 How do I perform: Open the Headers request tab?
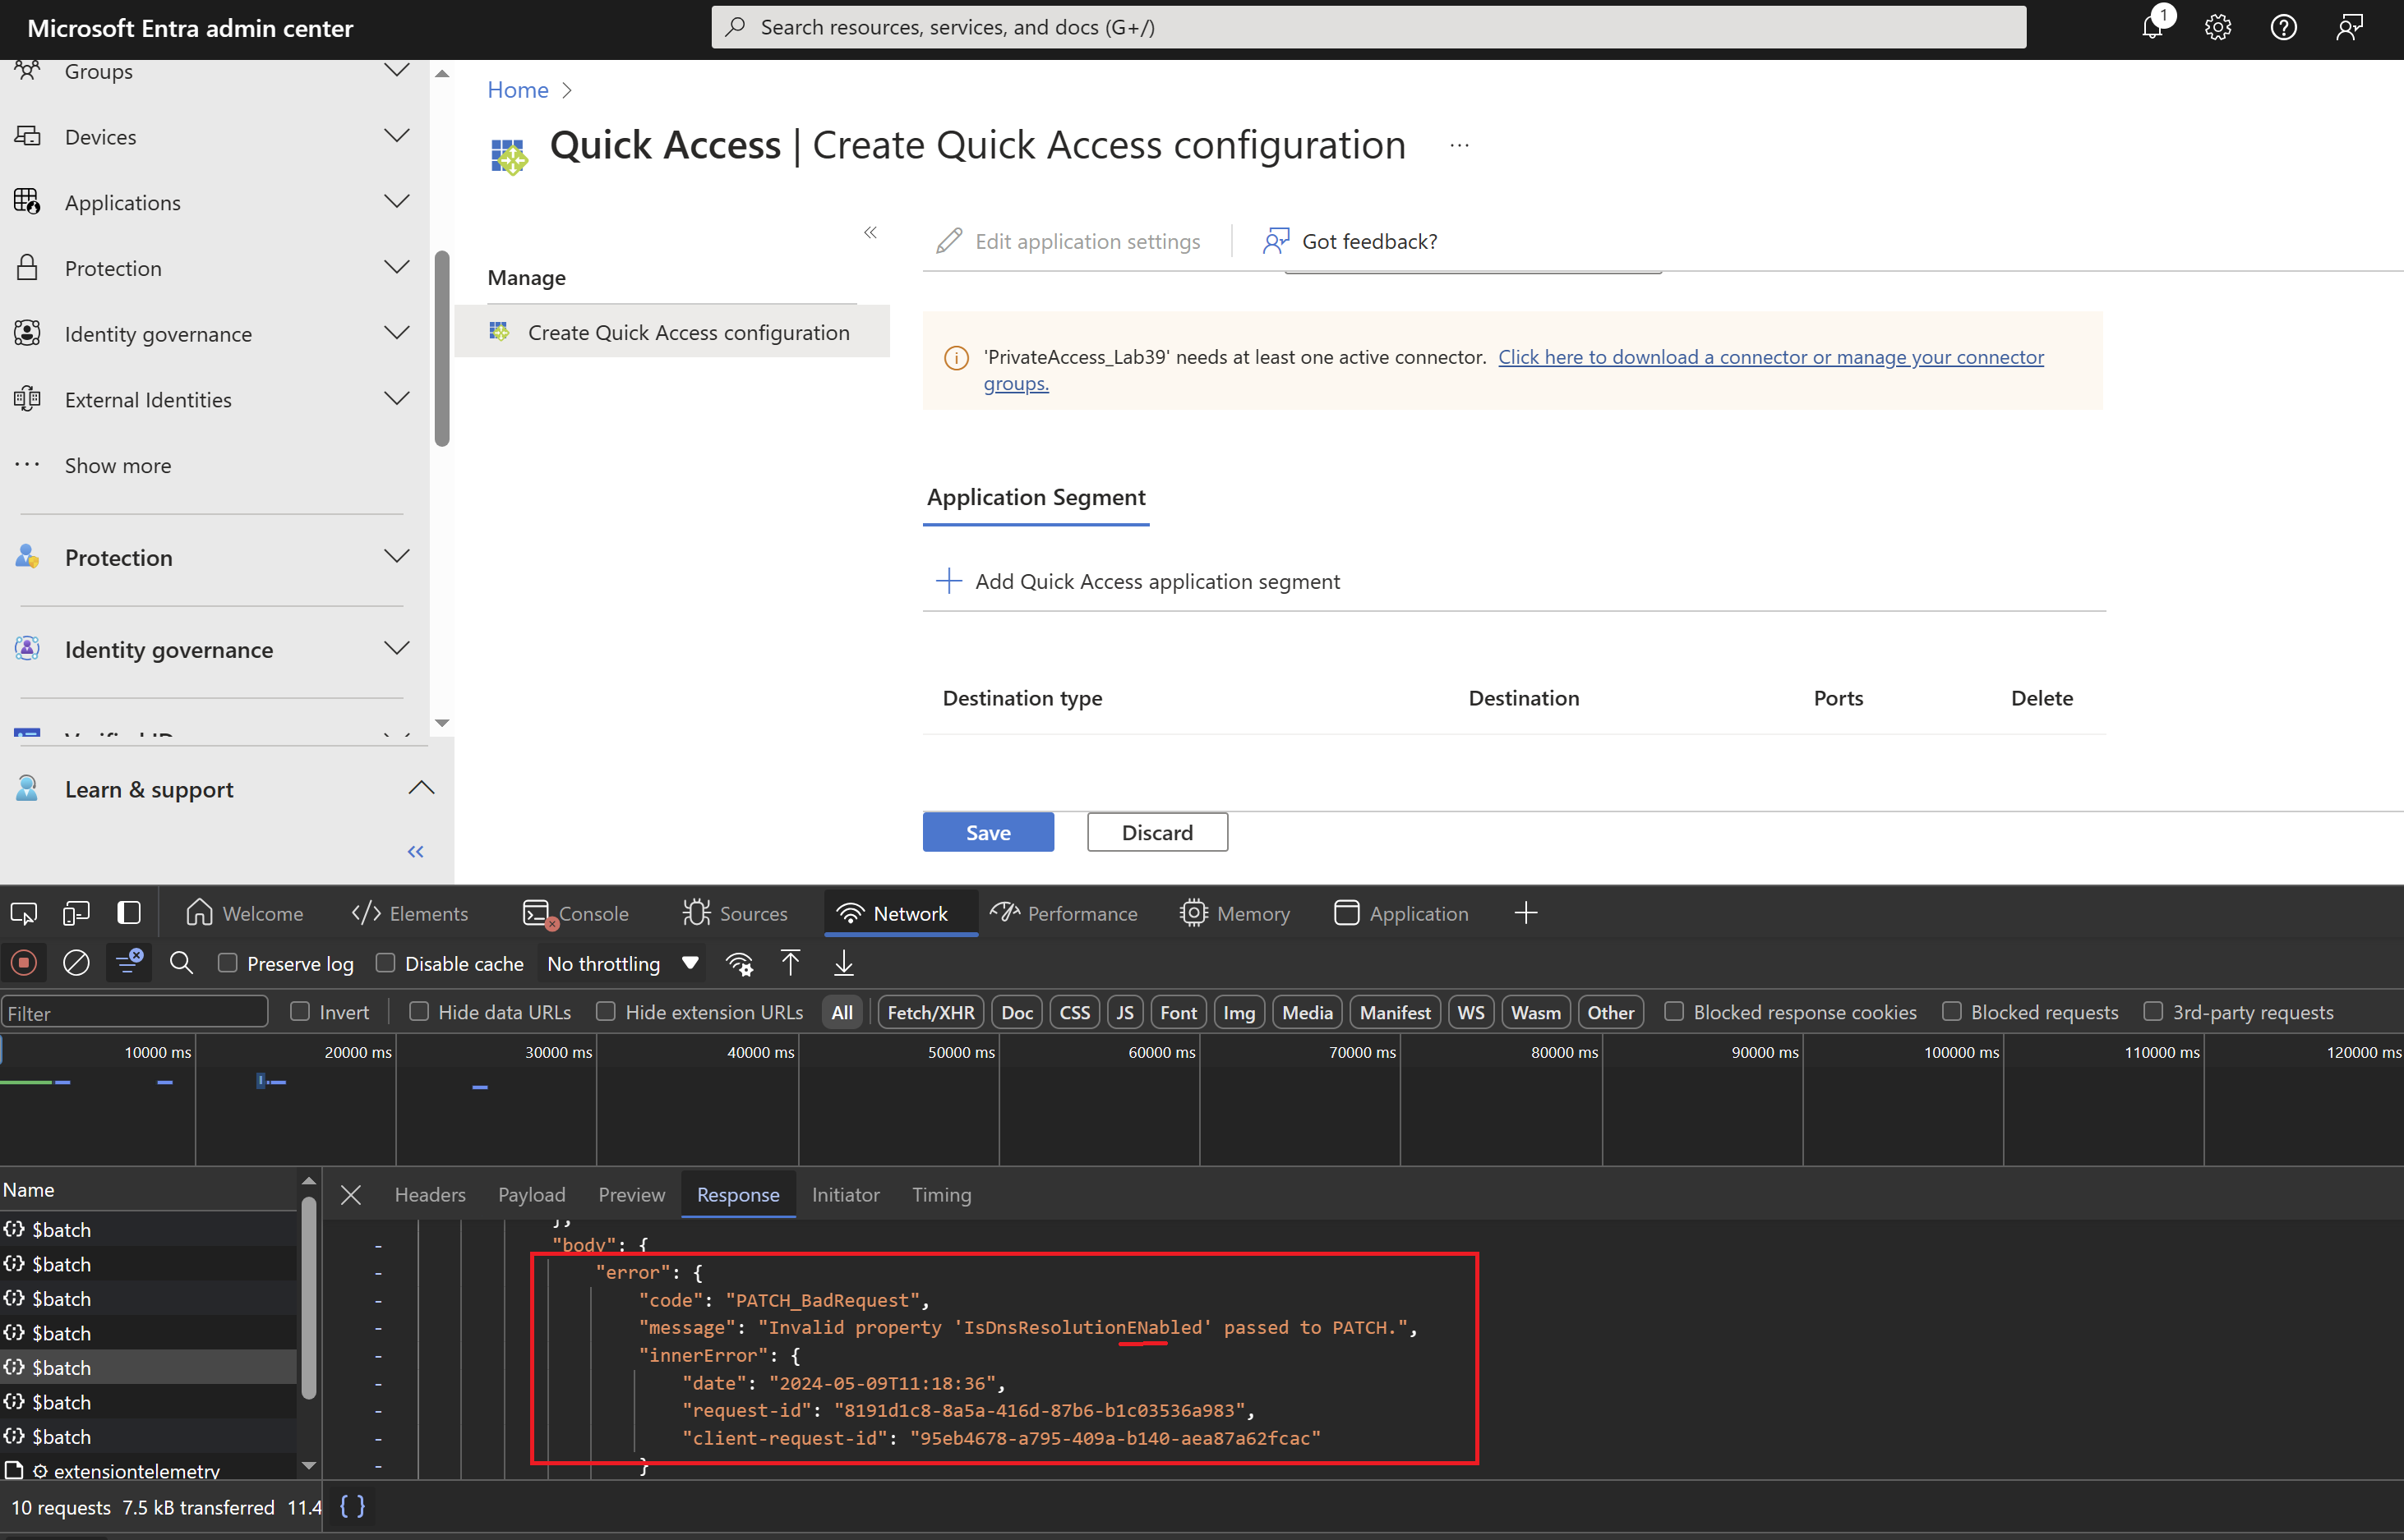pyautogui.click(x=430, y=1195)
